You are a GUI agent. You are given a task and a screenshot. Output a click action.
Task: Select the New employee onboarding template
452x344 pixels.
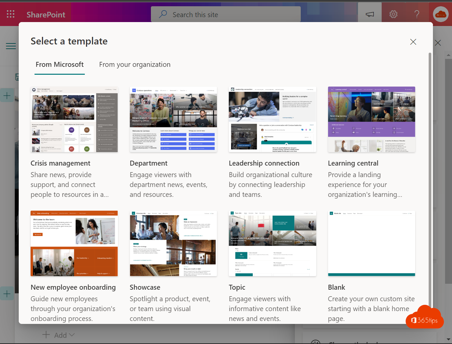[74, 243]
